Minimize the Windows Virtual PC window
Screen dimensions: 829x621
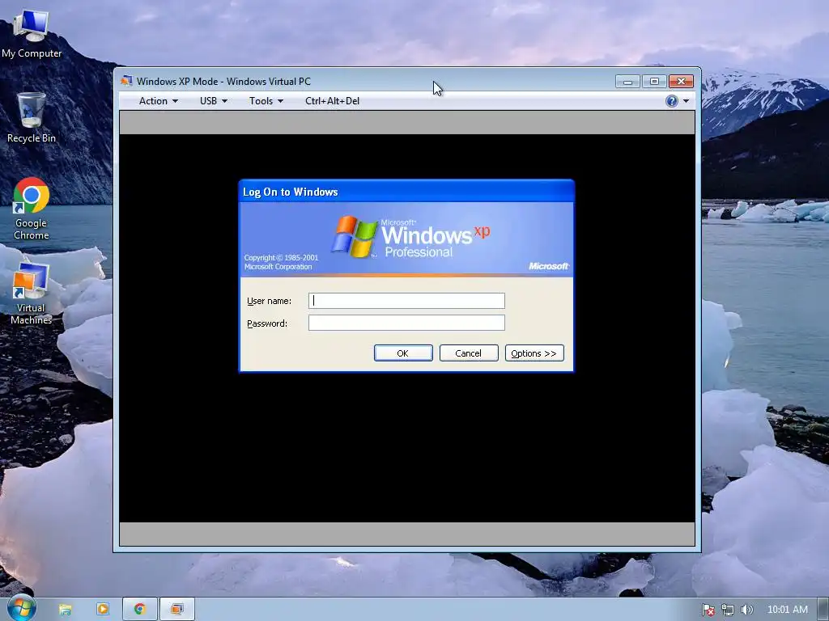627,82
